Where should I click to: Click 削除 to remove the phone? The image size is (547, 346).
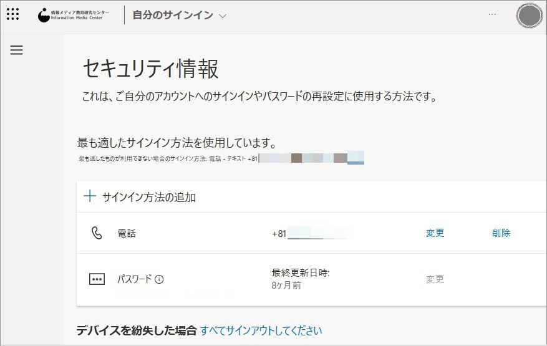[501, 233]
